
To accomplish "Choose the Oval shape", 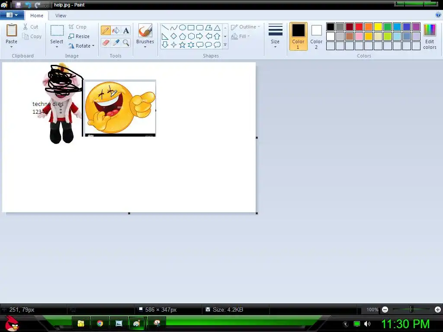I will 183,27.
